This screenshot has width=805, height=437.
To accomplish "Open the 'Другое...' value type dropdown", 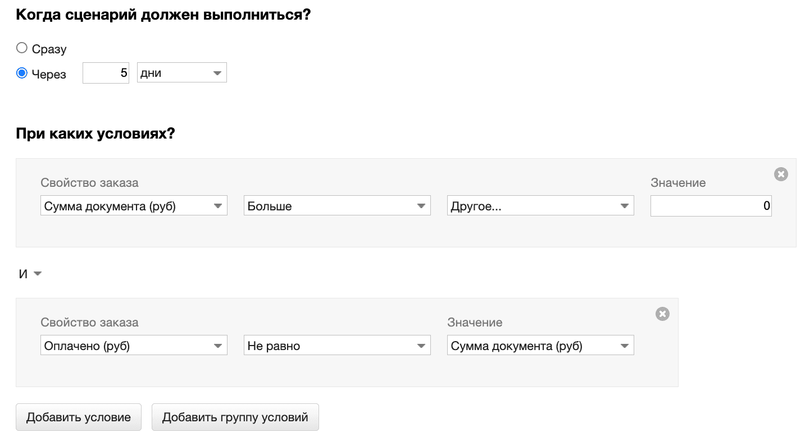I will [x=540, y=206].
